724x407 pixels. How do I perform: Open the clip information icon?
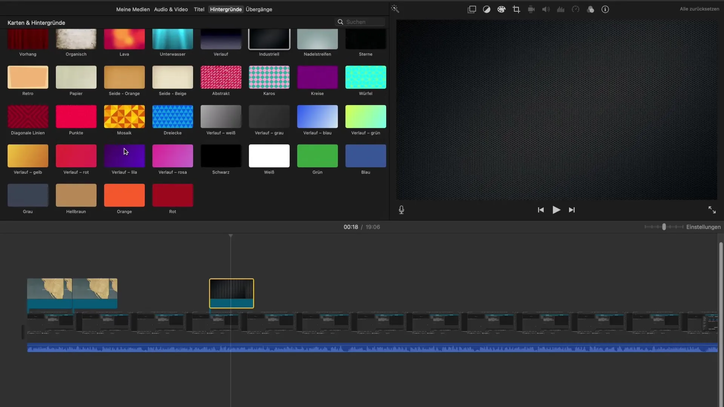tap(605, 9)
